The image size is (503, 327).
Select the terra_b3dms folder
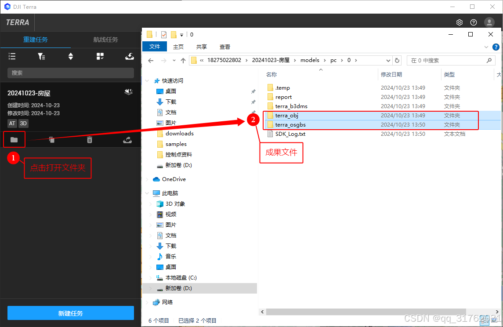(x=291, y=106)
